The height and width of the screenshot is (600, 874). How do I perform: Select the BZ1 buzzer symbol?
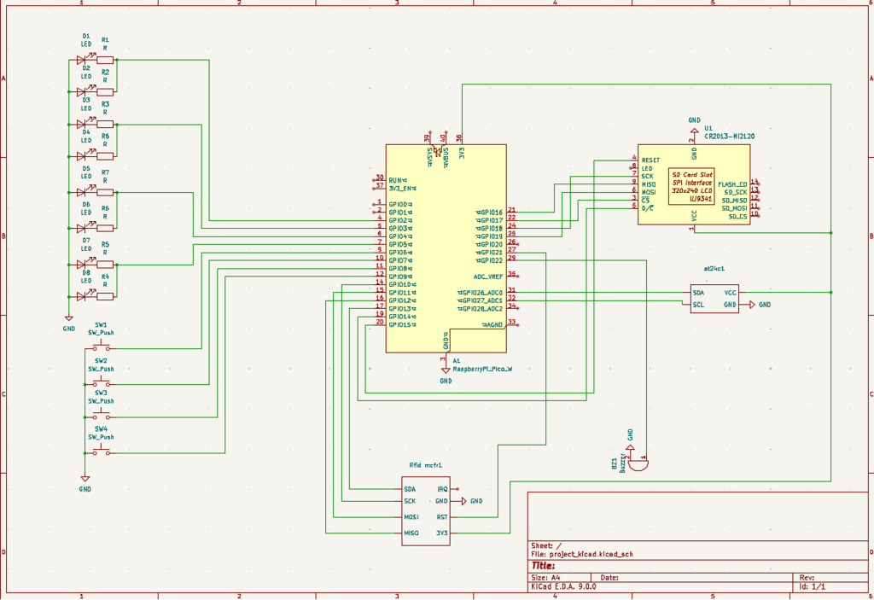pos(639,464)
